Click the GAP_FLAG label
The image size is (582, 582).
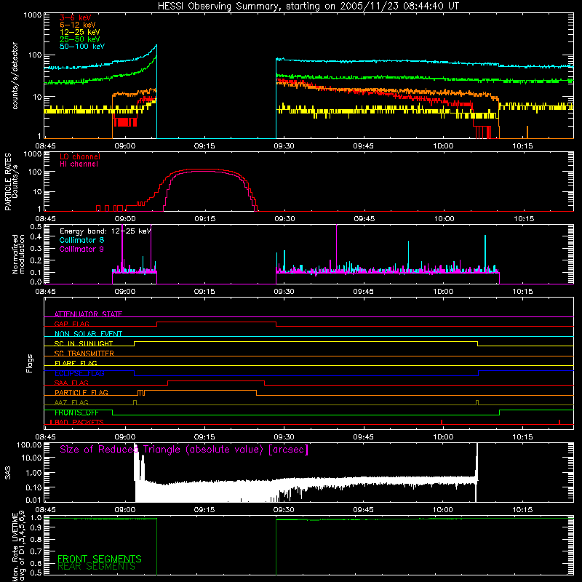(71, 324)
